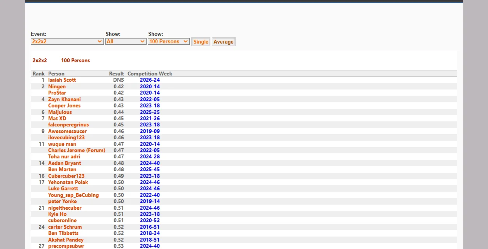Open week 2024-46 link in Yehonatan Polak row
Screen dimensions: 488x249
click(150, 182)
